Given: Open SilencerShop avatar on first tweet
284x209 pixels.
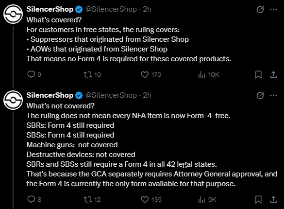Looking at the screenshot, I should pyautogui.click(x=13, y=14).
